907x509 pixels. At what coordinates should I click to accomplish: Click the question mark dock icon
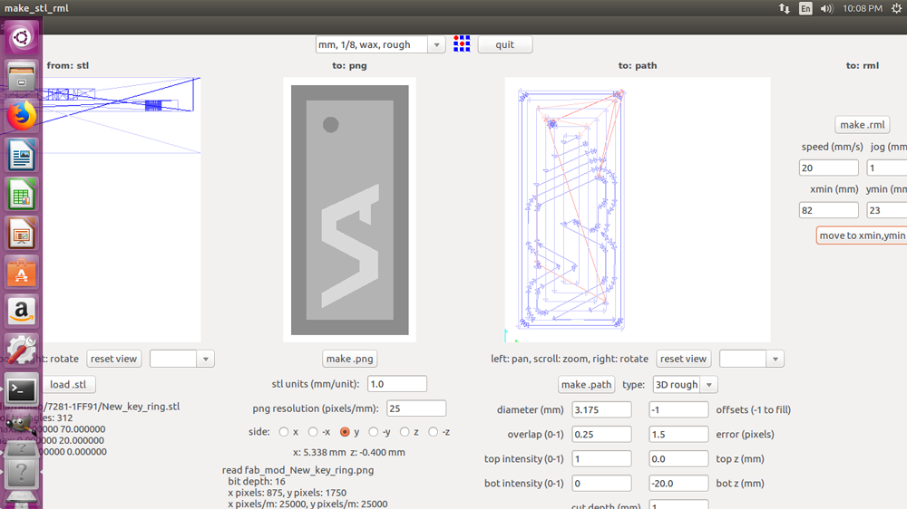click(x=22, y=472)
